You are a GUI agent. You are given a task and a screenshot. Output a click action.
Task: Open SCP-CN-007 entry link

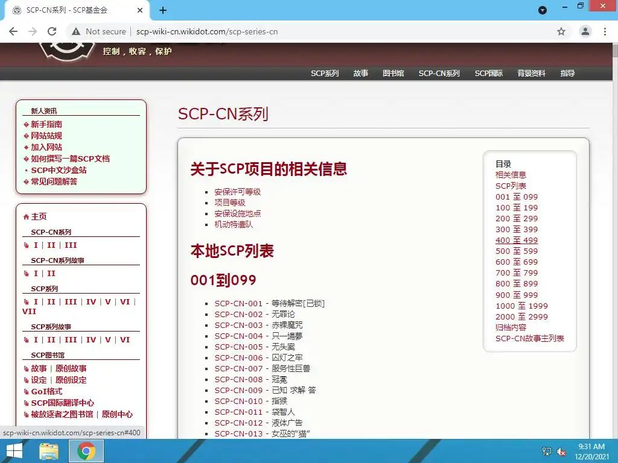click(x=238, y=368)
